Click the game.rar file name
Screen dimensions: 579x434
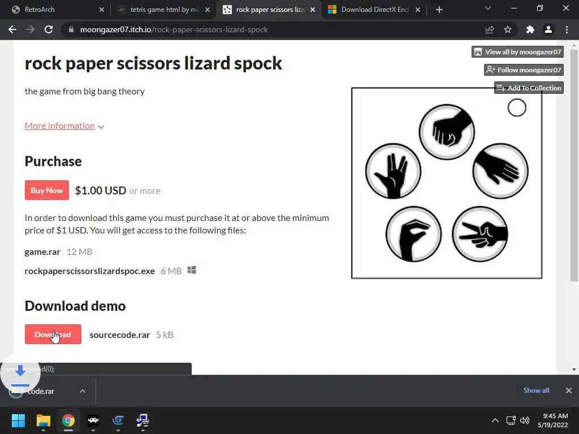[x=42, y=251]
